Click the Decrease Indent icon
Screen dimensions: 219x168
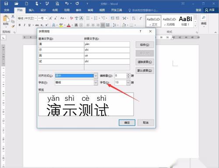113,18
